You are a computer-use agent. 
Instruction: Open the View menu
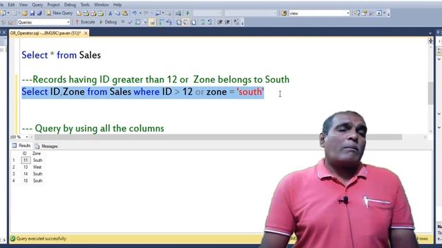point(23,5)
